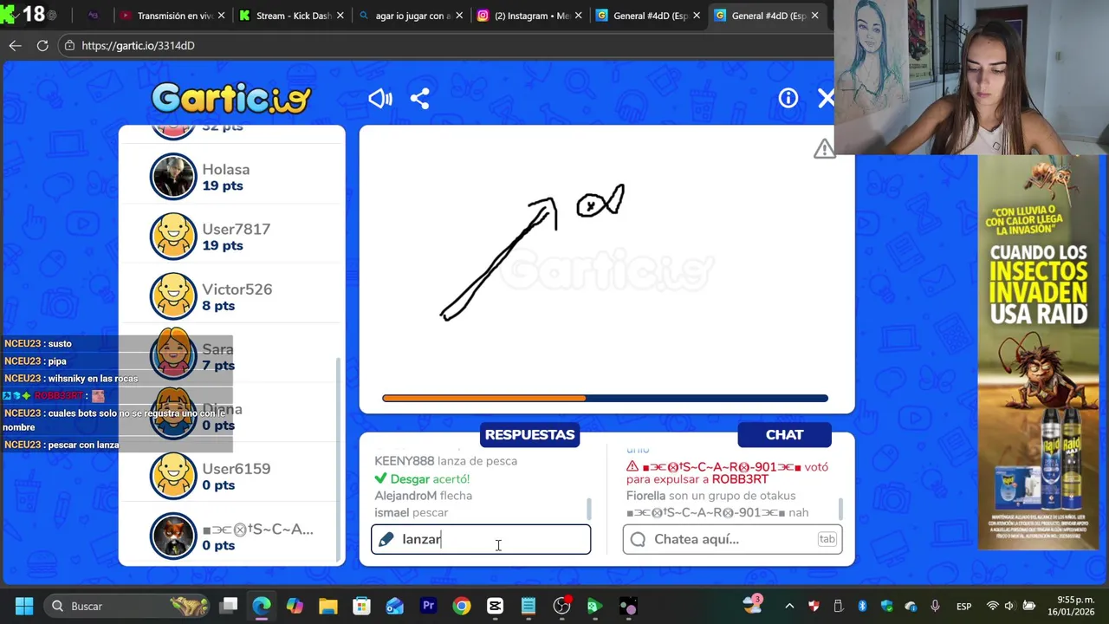Click Fiorella's chat message about otakus

point(711,496)
